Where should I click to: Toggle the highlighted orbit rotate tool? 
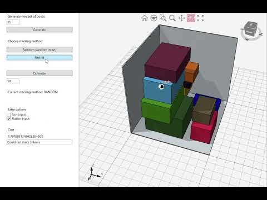coord(191,18)
